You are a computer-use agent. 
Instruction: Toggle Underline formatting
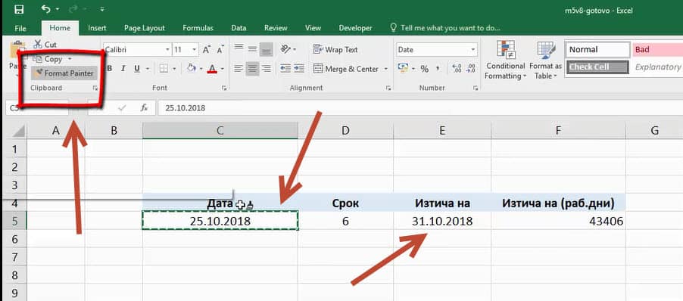(x=137, y=69)
